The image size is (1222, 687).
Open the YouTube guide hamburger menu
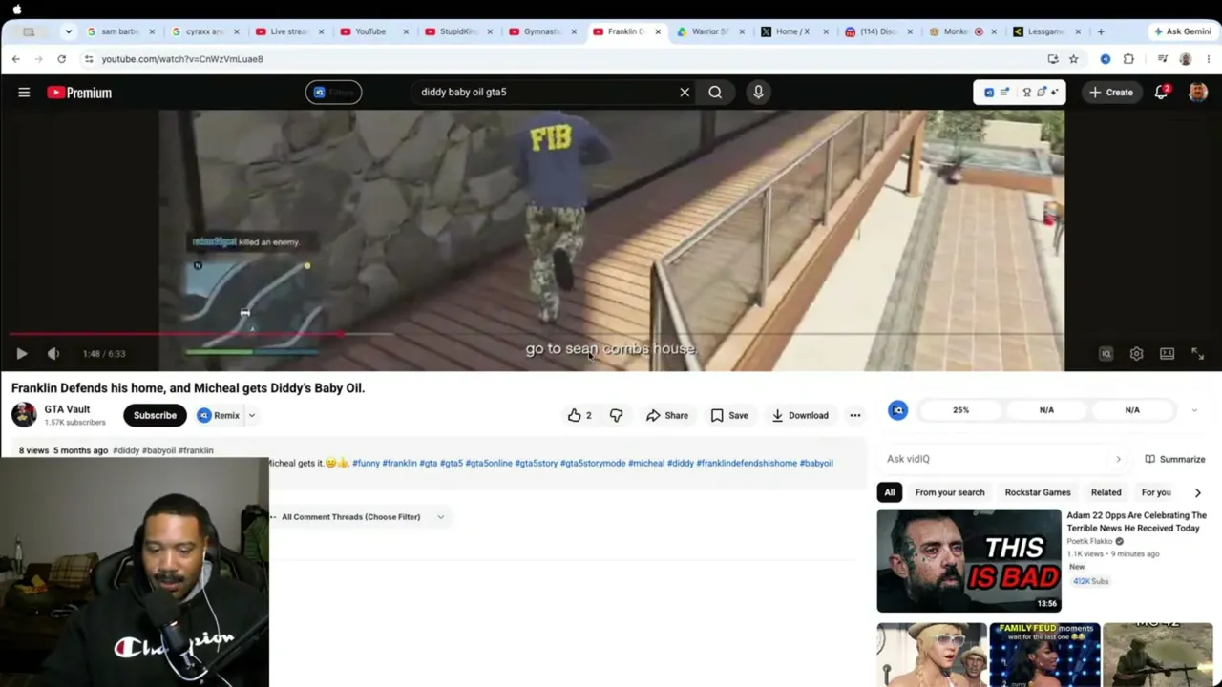[24, 93]
